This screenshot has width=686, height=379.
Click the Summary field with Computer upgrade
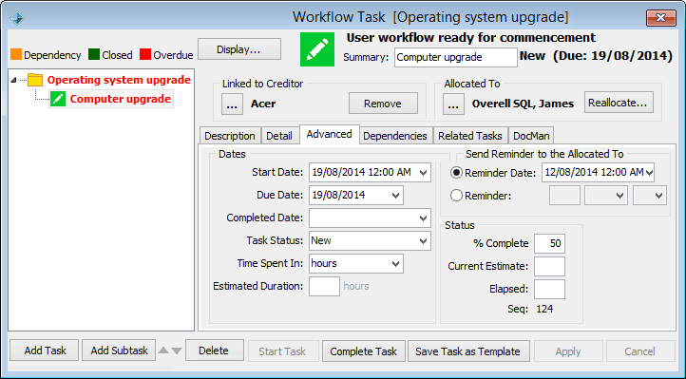click(x=455, y=57)
